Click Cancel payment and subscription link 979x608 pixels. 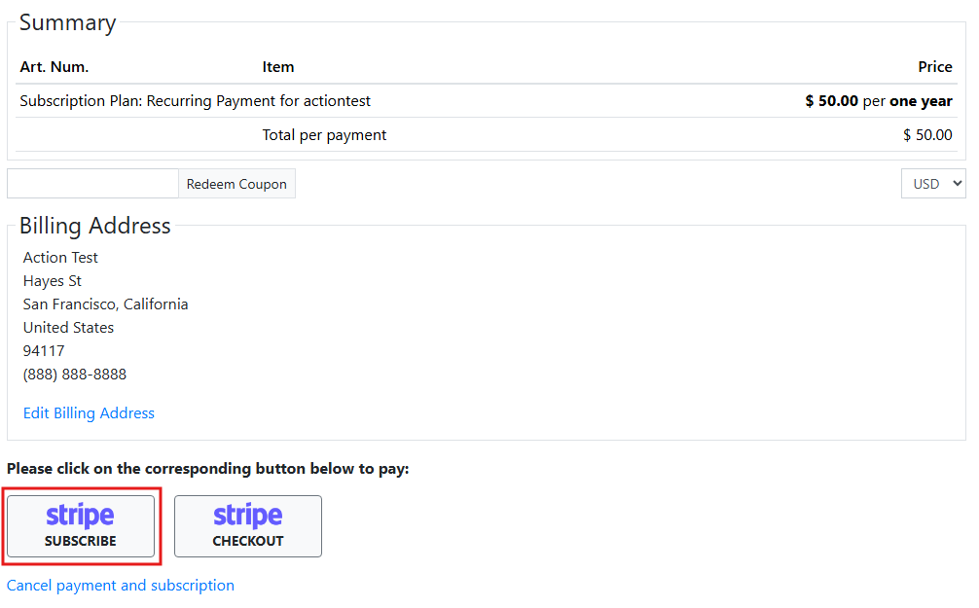pyautogui.click(x=121, y=586)
